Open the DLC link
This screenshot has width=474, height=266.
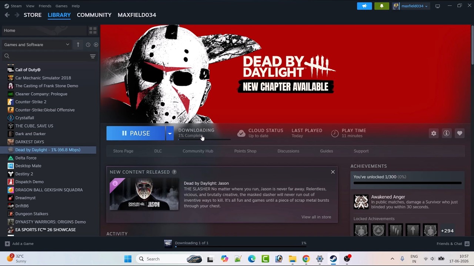[x=158, y=151]
